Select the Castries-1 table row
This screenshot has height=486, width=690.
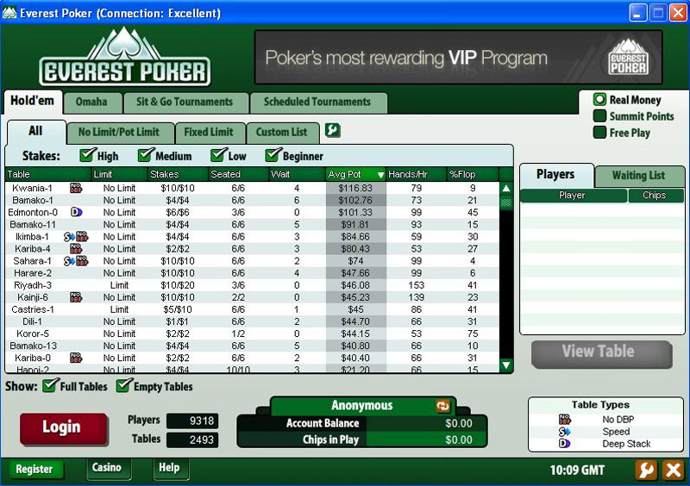(x=252, y=309)
